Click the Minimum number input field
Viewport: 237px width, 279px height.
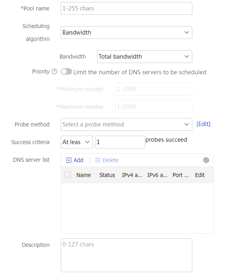[x=154, y=89]
